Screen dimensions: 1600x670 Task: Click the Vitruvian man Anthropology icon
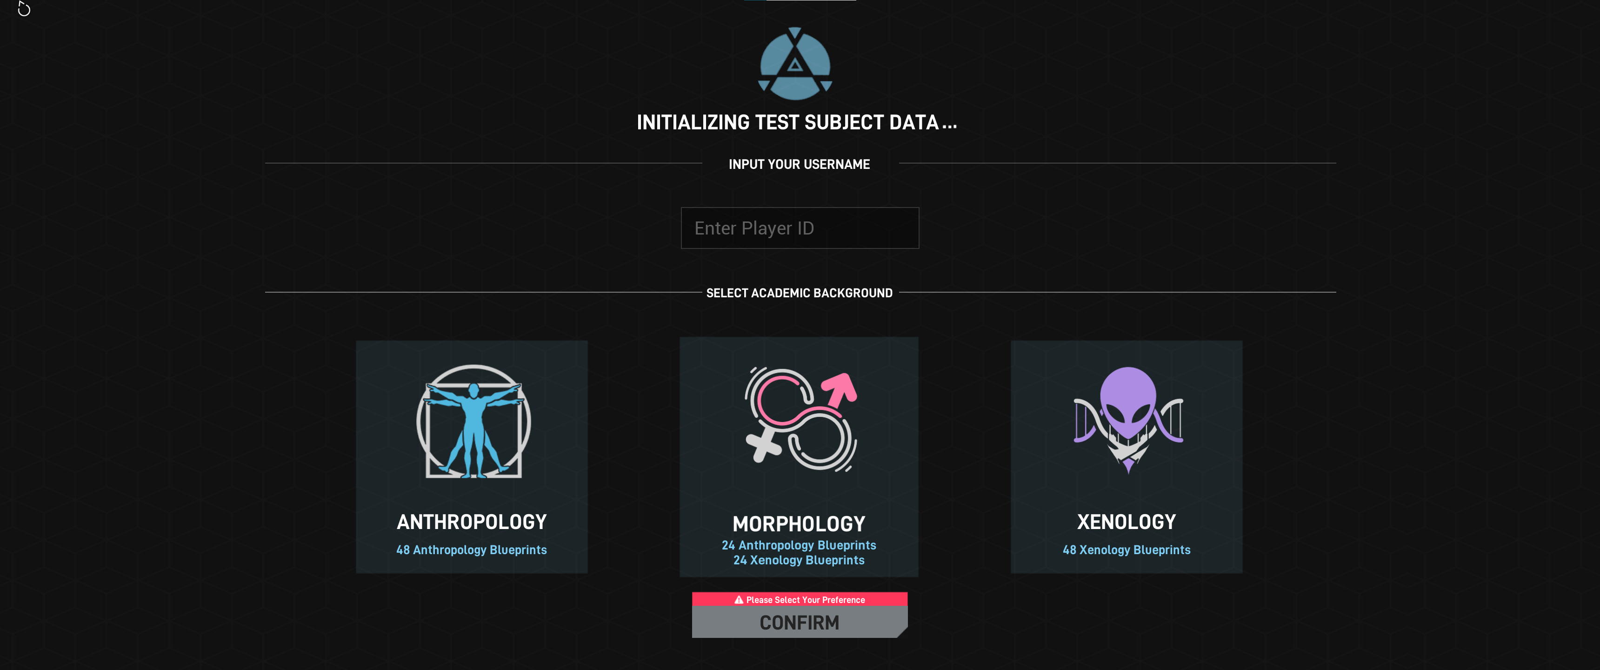473,422
